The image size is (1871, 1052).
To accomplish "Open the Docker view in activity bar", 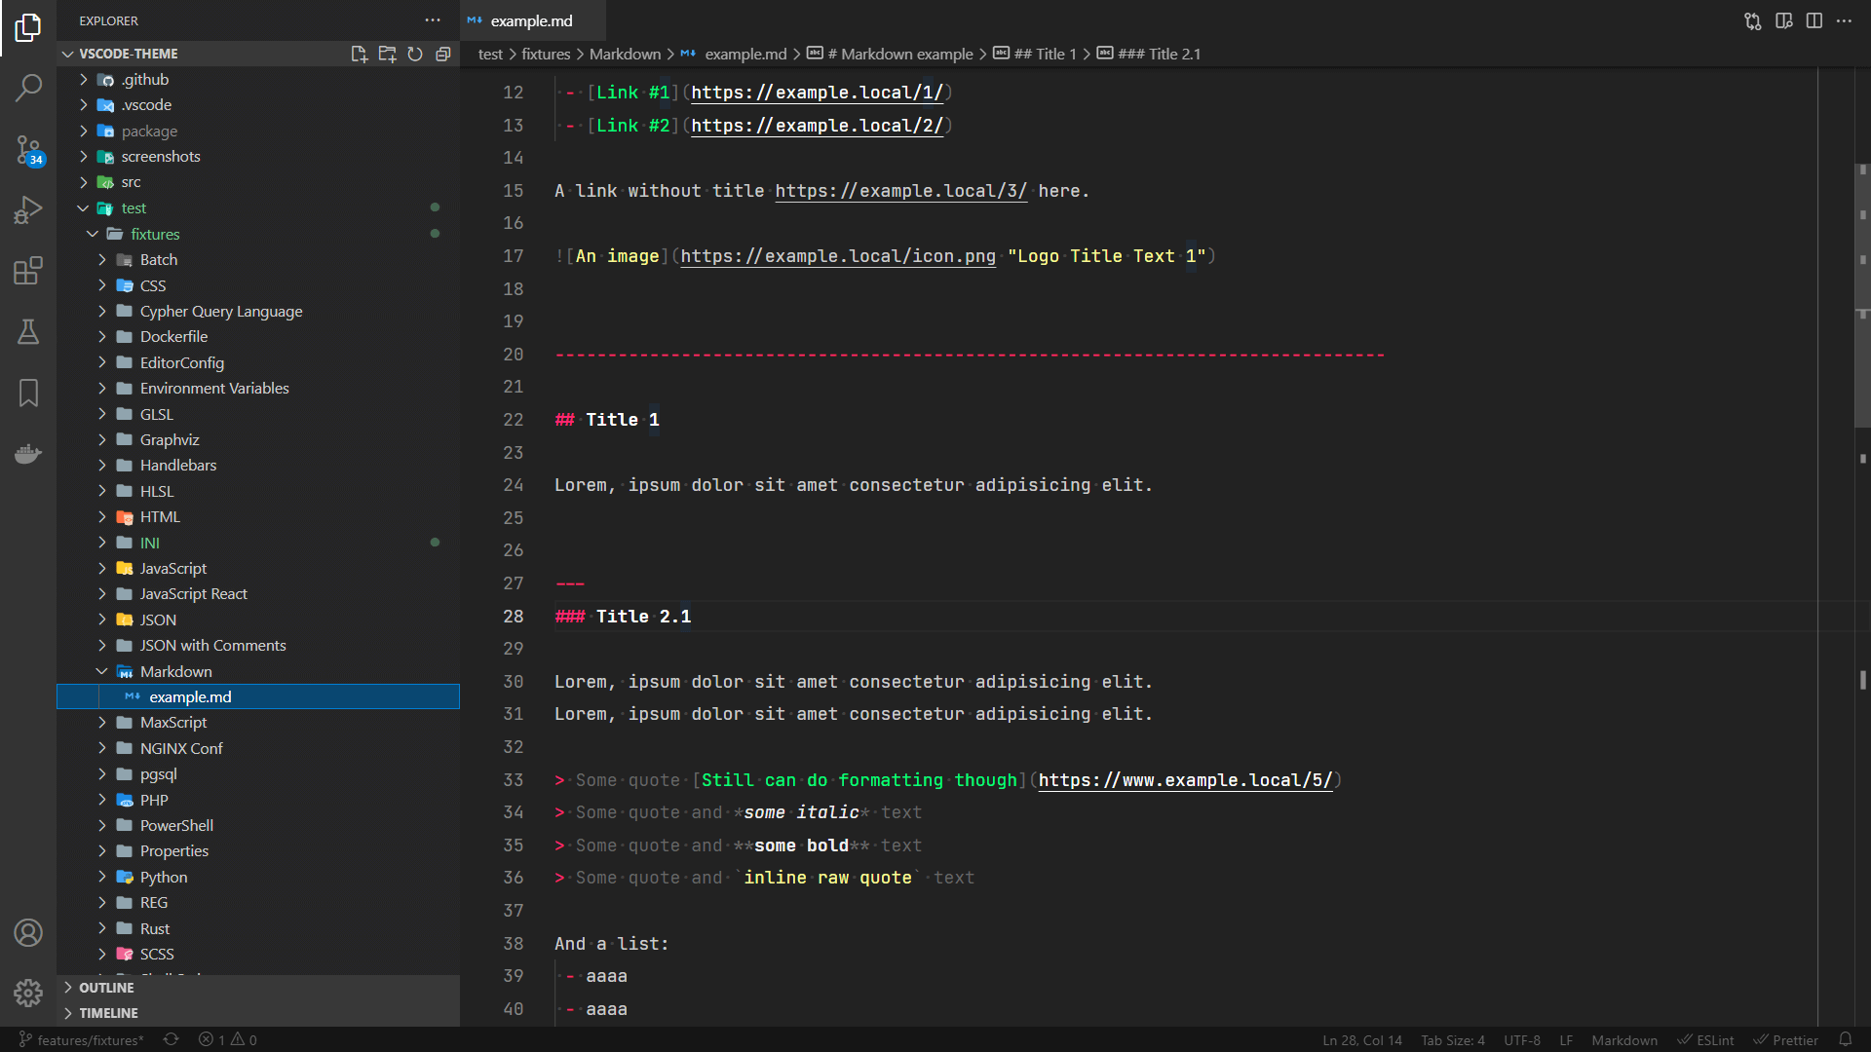I will click(28, 454).
